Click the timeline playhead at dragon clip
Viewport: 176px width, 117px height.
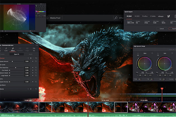[88, 95]
